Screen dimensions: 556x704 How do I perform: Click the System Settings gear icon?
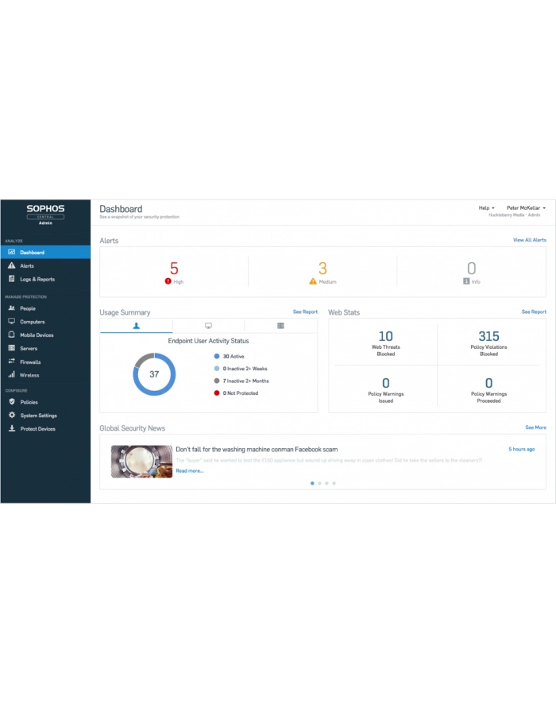point(12,416)
